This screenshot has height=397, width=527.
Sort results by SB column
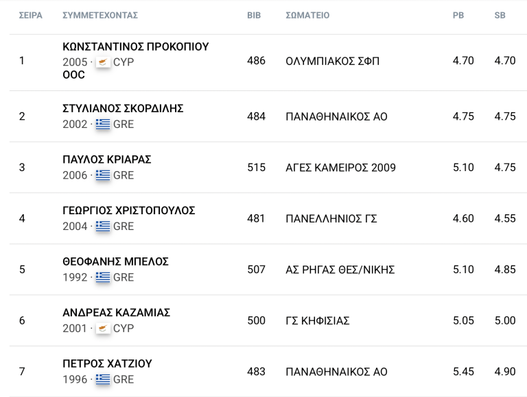[x=500, y=15]
